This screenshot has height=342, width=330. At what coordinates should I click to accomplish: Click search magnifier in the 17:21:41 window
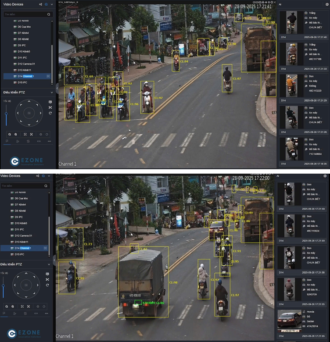click(x=49, y=14)
